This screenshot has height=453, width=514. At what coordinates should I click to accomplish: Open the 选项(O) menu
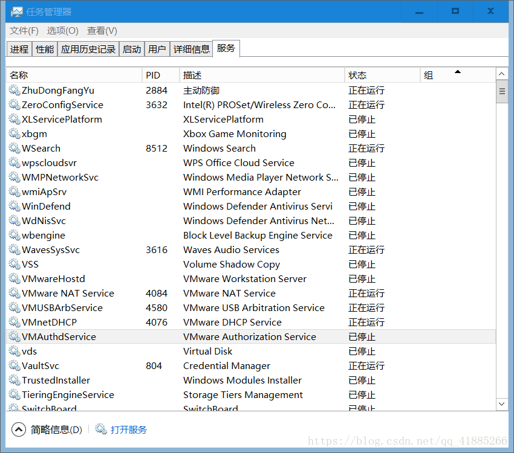pyautogui.click(x=63, y=30)
